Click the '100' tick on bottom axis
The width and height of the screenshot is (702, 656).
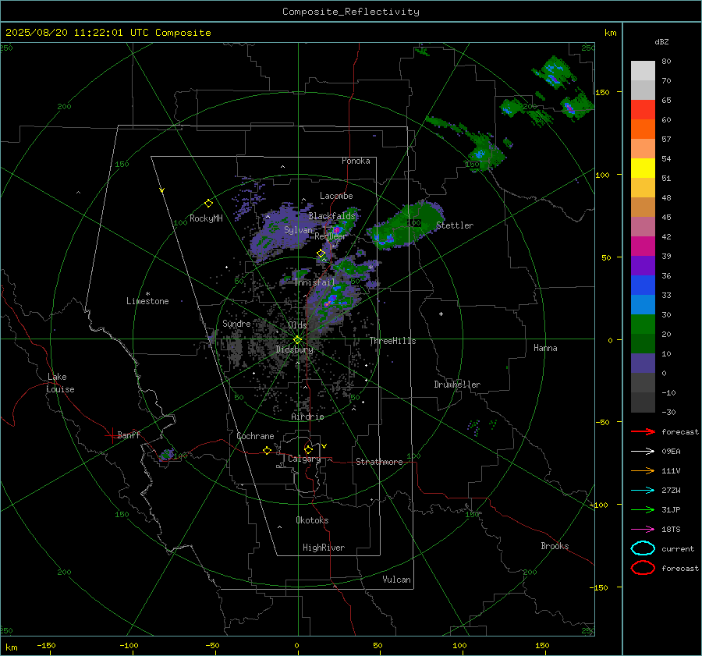coord(459,646)
